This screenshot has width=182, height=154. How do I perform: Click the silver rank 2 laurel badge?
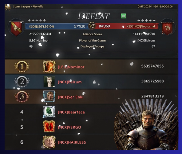coord(22,81)
